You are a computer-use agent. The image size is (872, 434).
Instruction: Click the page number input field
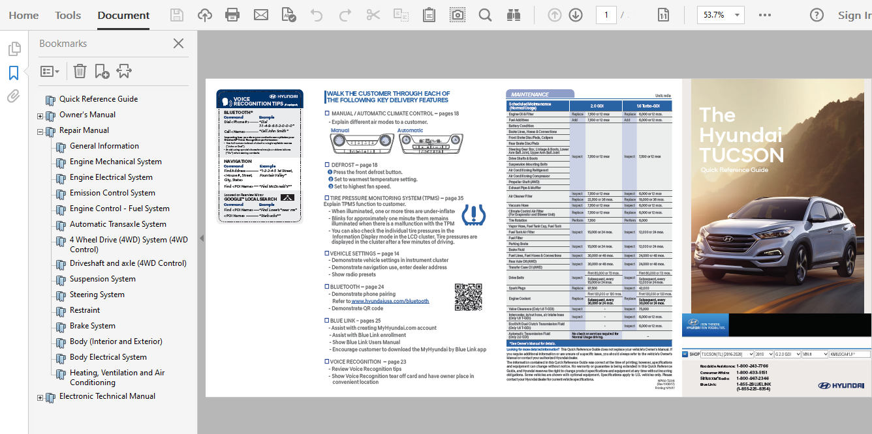[606, 15]
